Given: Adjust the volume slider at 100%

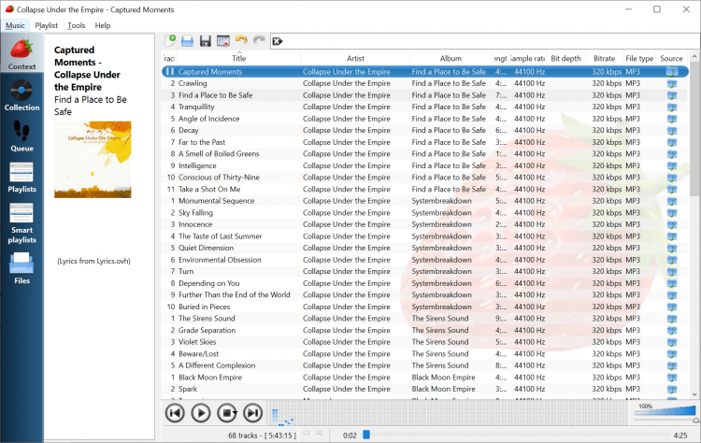Looking at the screenshot, I should [665, 411].
